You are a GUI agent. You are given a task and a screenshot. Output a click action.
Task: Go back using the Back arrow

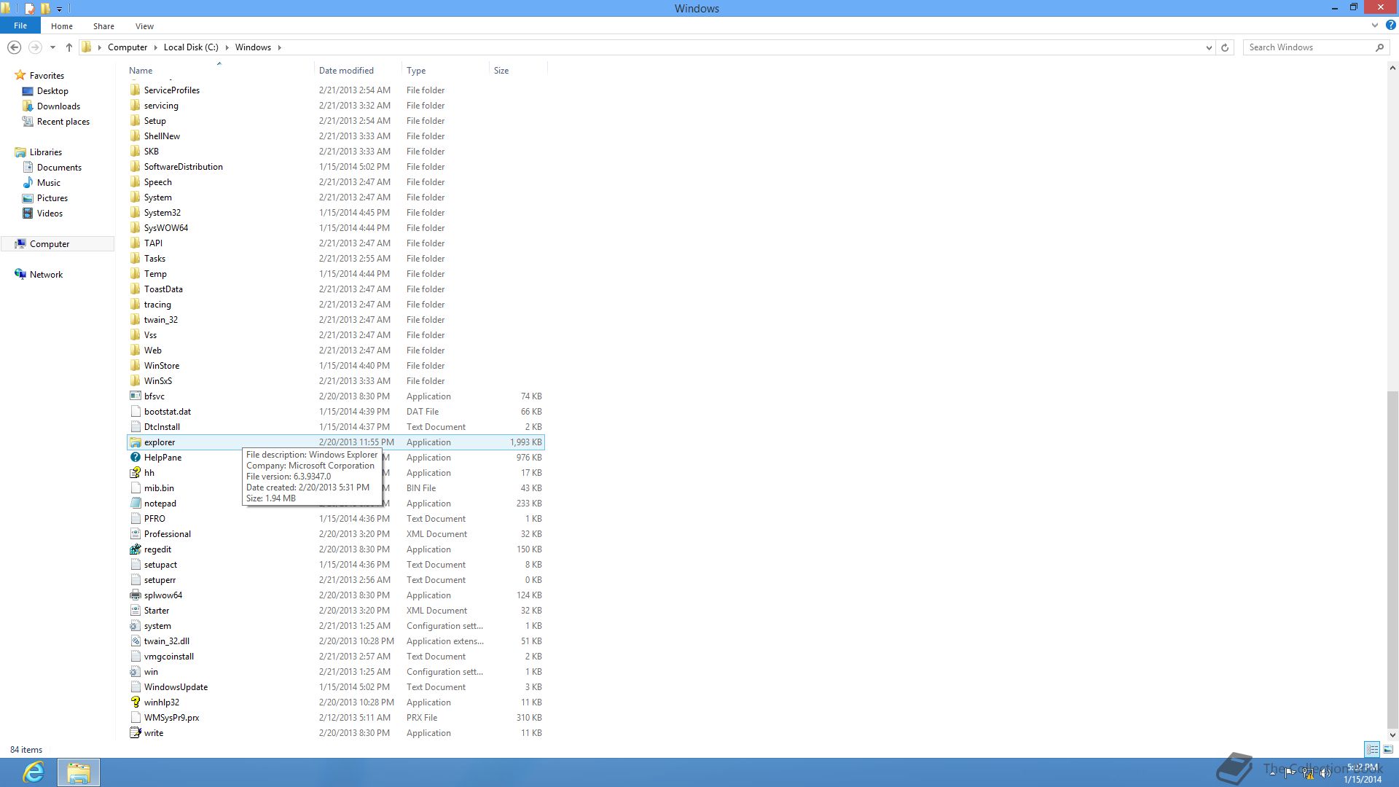[x=14, y=47]
